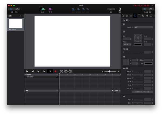The width and height of the screenshot is (162, 115).
Task: Add a new scene with plus button
Action: click(x=21, y=16)
